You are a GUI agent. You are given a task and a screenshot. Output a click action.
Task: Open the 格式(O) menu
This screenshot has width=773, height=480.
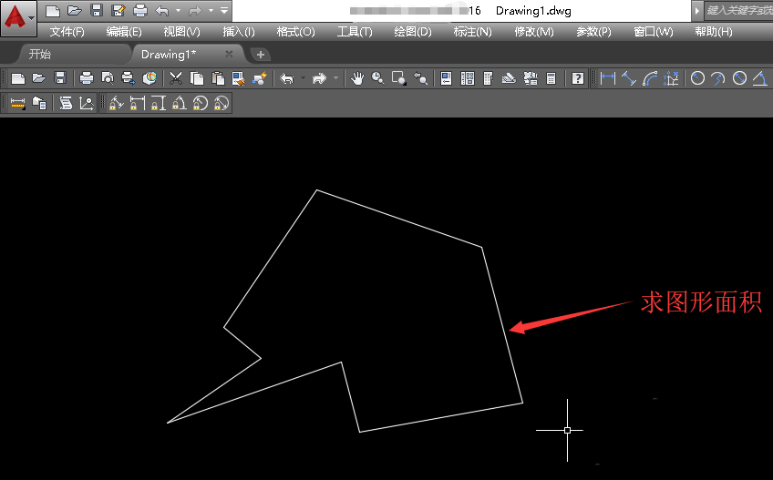295,32
